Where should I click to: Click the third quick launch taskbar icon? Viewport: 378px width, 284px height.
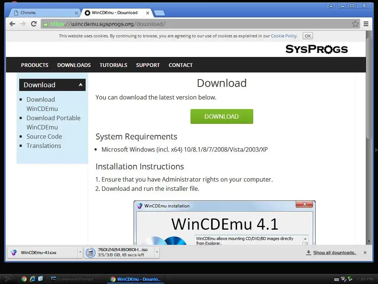[x=41, y=279]
